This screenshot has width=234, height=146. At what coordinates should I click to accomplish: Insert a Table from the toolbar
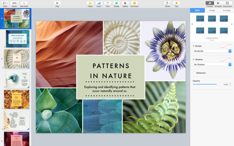(90, 3)
